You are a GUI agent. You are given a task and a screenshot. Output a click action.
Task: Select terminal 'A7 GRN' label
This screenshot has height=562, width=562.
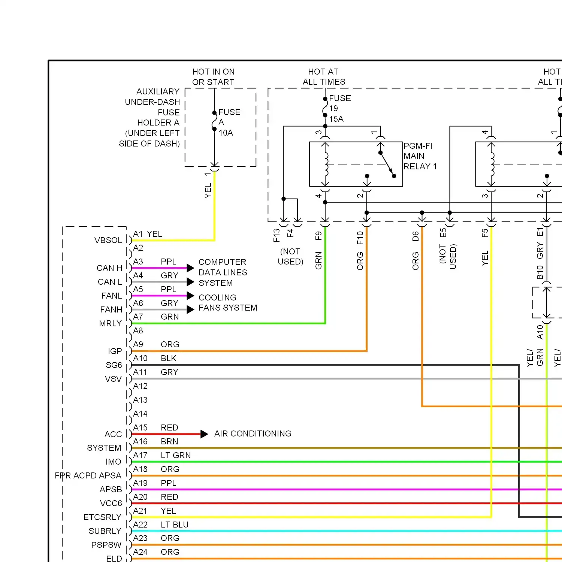[x=156, y=317]
